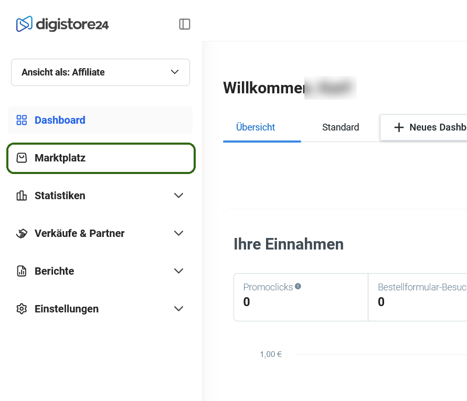Click the Berichte report icon
The width and height of the screenshot is (467, 401).
pos(22,271)
